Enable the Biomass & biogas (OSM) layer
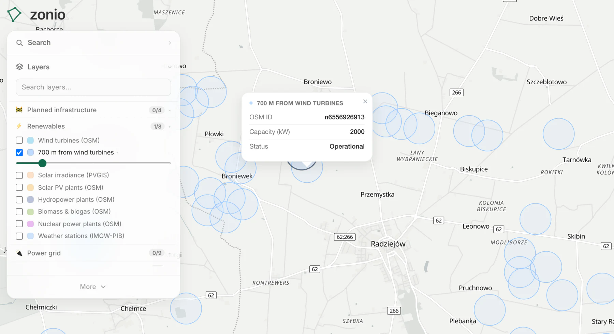Viewport: 614px width, 334px height. 19,212
